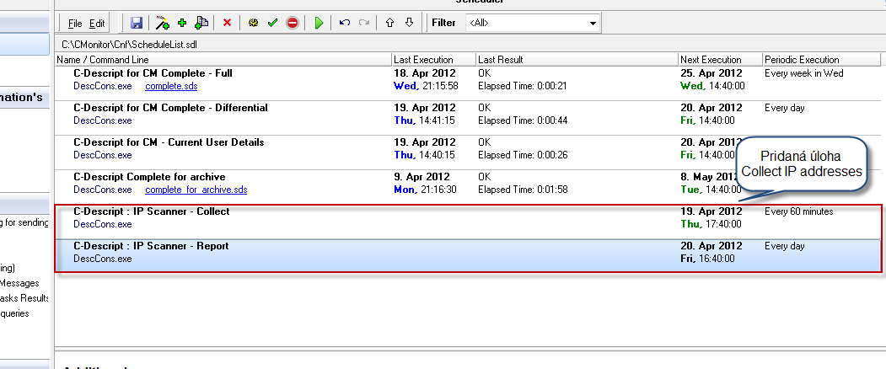This screenshot has height=369, width=886.
Task: Select C-Descript for CM - Current User Details
Action: pos(169,142)
